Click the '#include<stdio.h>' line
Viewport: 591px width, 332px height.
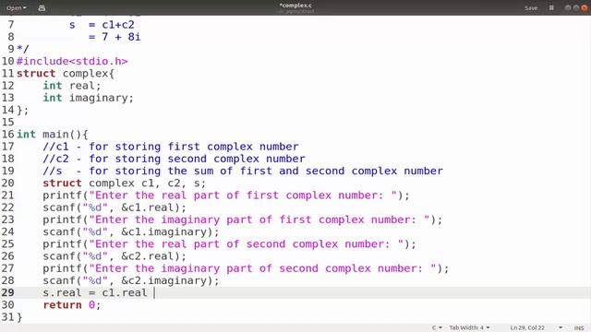[x=72, y=61]
